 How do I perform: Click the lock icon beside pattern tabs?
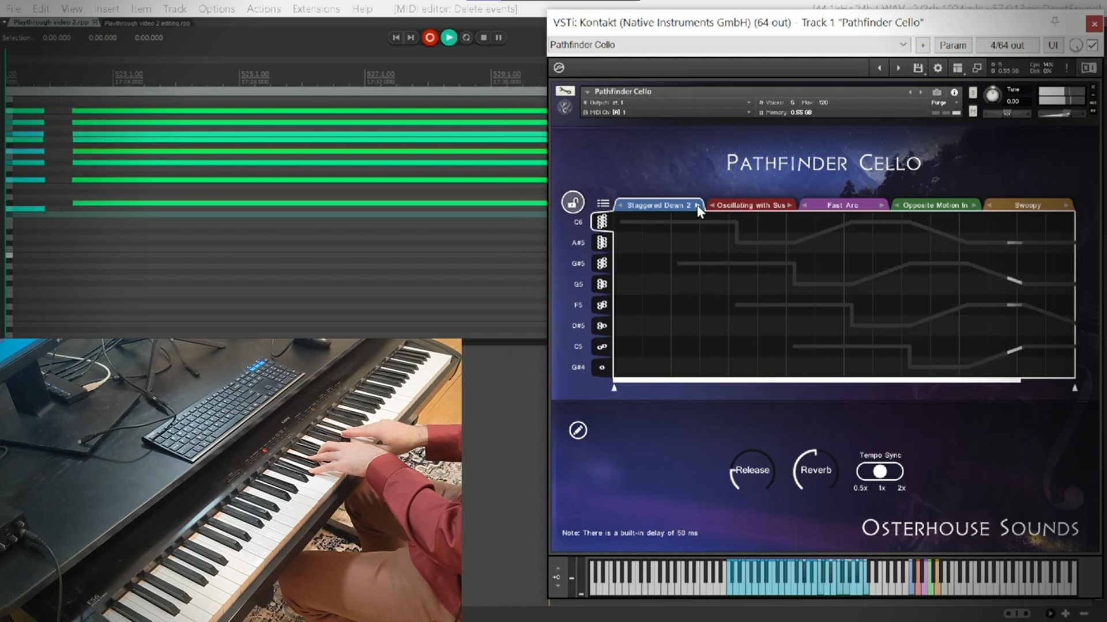click(573, 202)
